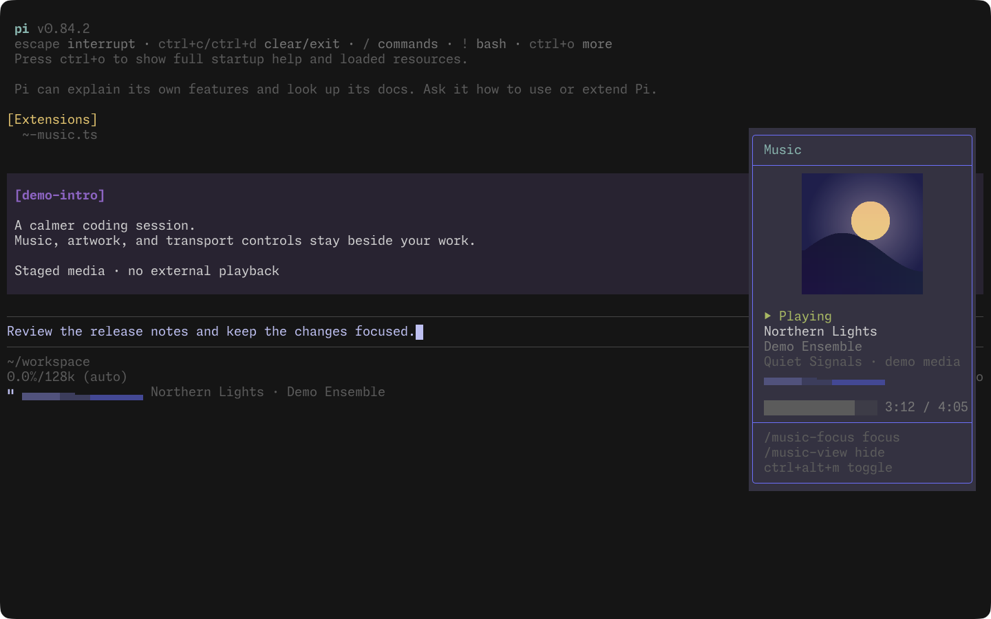This screenshot has height=619, width=991.
Task: Click the Quiet Signals · demo media line
Action: click(x=862, y=362)
